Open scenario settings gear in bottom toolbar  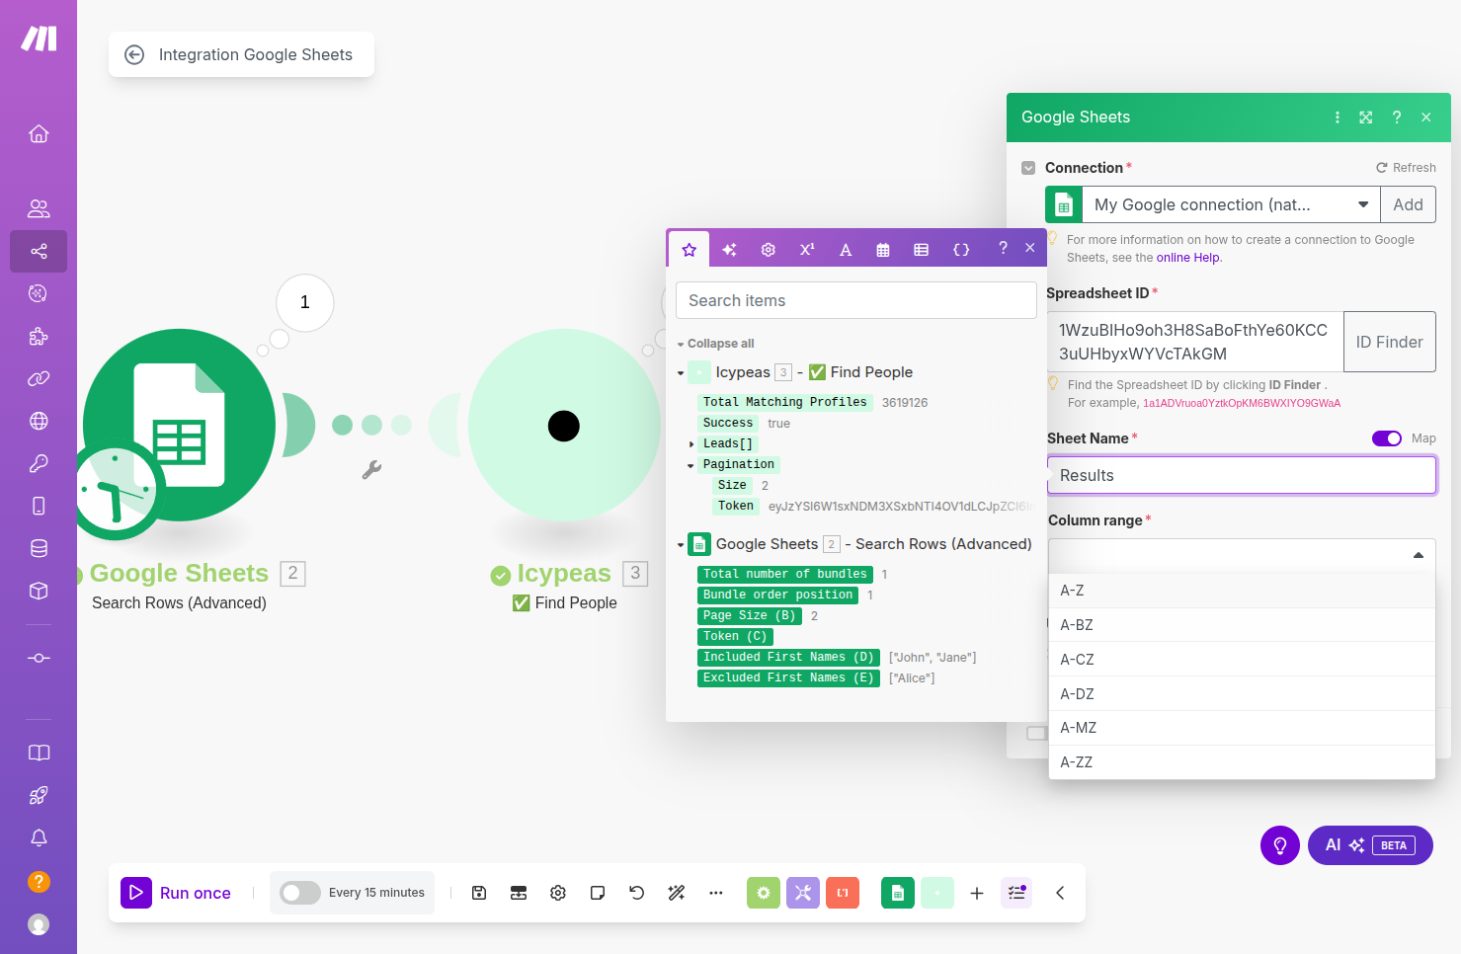pos(558,893)
